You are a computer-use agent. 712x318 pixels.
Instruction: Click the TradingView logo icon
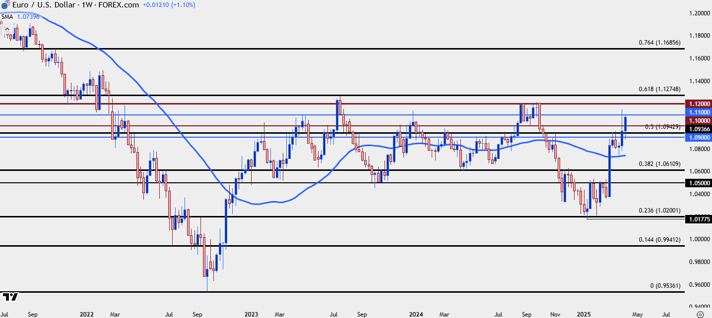[x=10, y=297]
